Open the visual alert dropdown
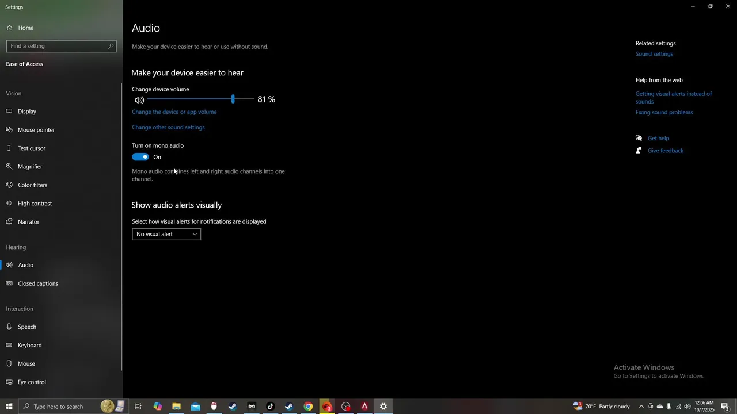 [166, 234]
